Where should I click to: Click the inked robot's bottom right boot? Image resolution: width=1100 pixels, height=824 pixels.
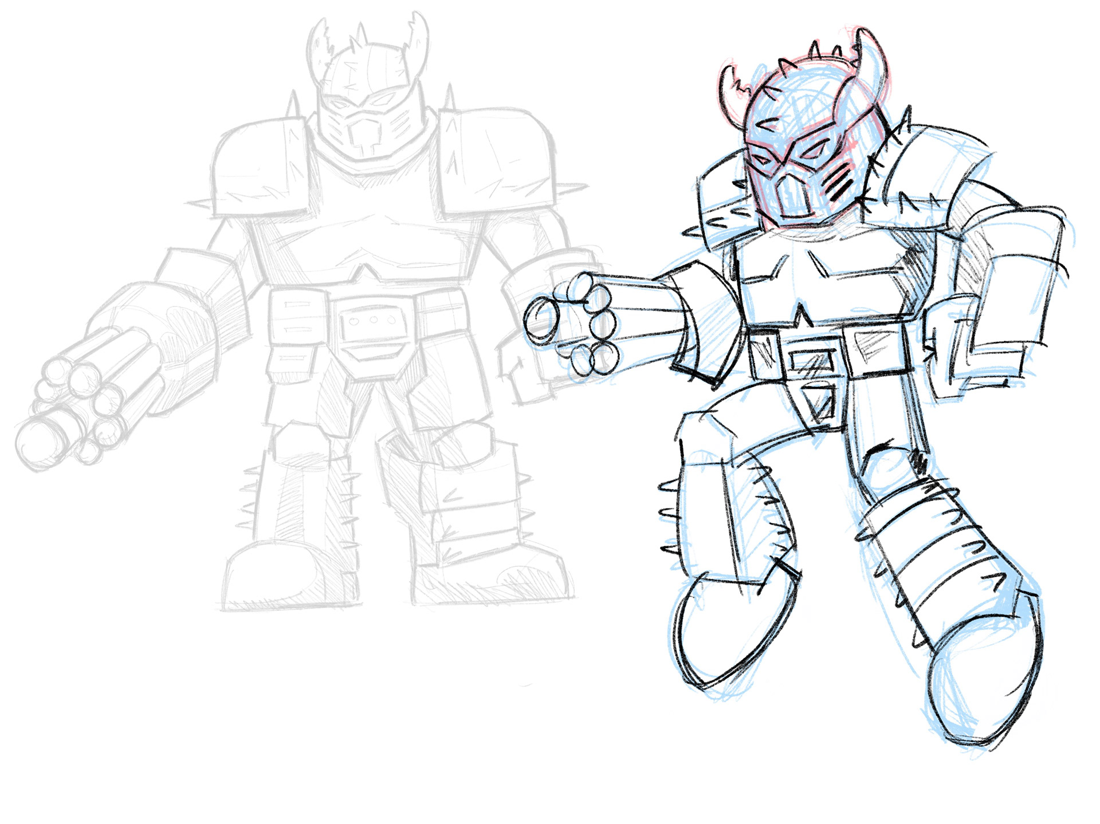[983, 681]
